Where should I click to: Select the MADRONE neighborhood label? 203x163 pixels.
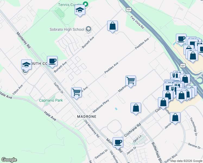point(87,117)
